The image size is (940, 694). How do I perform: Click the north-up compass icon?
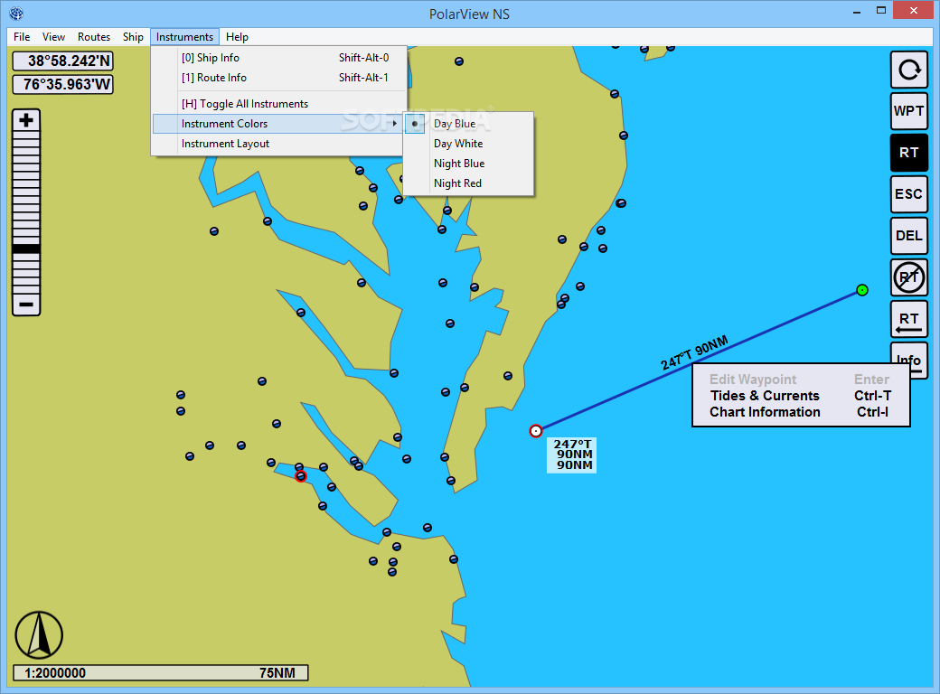pyautogui.click(x=39, y=634)
